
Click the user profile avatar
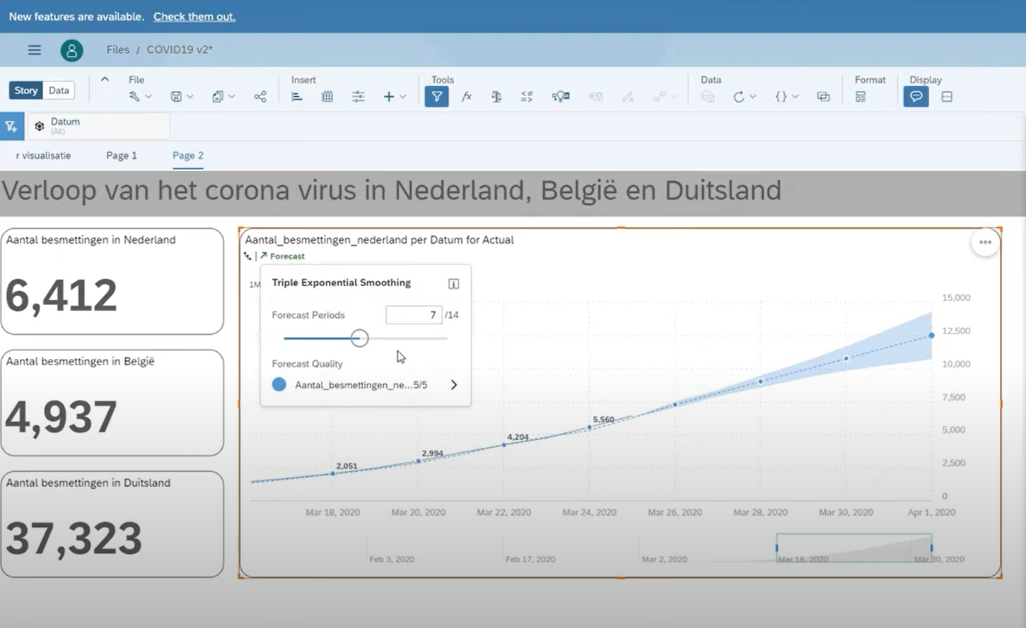[71, 50]
